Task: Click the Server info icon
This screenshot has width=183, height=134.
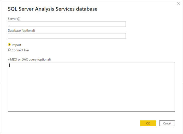Action: click(x=19, y=19)
